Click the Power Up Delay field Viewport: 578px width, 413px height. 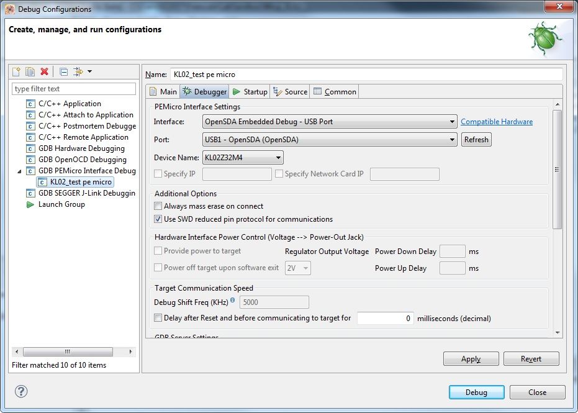[453, 268]
